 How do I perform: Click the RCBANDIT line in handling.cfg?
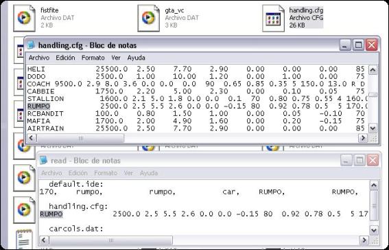[196, 114]
